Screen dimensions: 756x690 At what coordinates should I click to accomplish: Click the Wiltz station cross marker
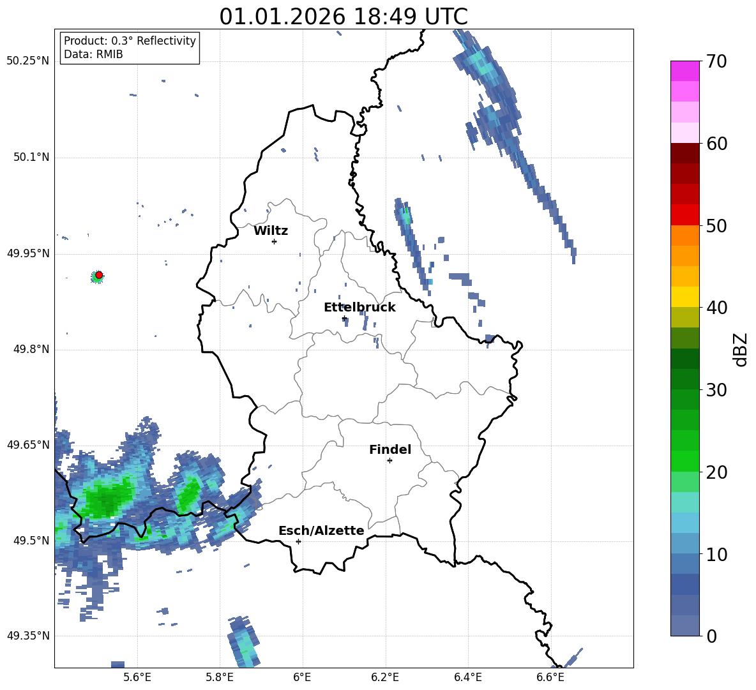(x=274, y=241)
